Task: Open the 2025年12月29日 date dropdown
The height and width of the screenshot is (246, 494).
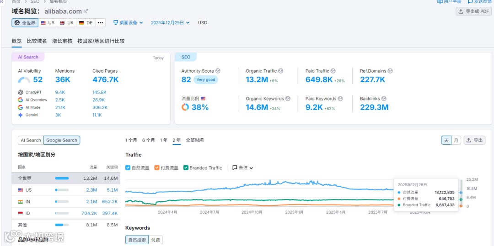Action: pos(170,23)
